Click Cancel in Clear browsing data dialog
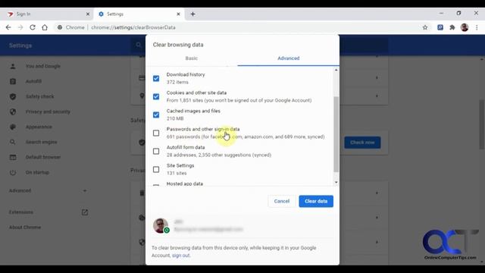Image resolution: width=485 pixels, height=273 pixels. [281, 201]
